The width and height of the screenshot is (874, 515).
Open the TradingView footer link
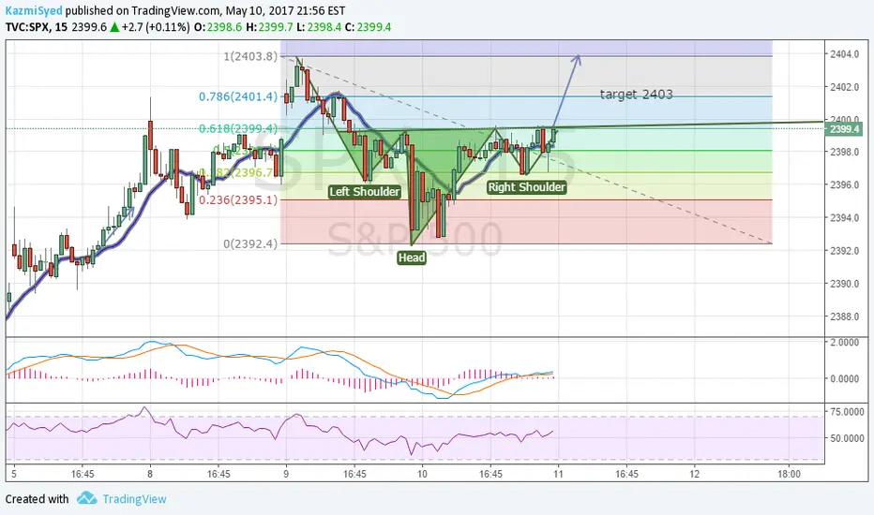click(134, 499)
